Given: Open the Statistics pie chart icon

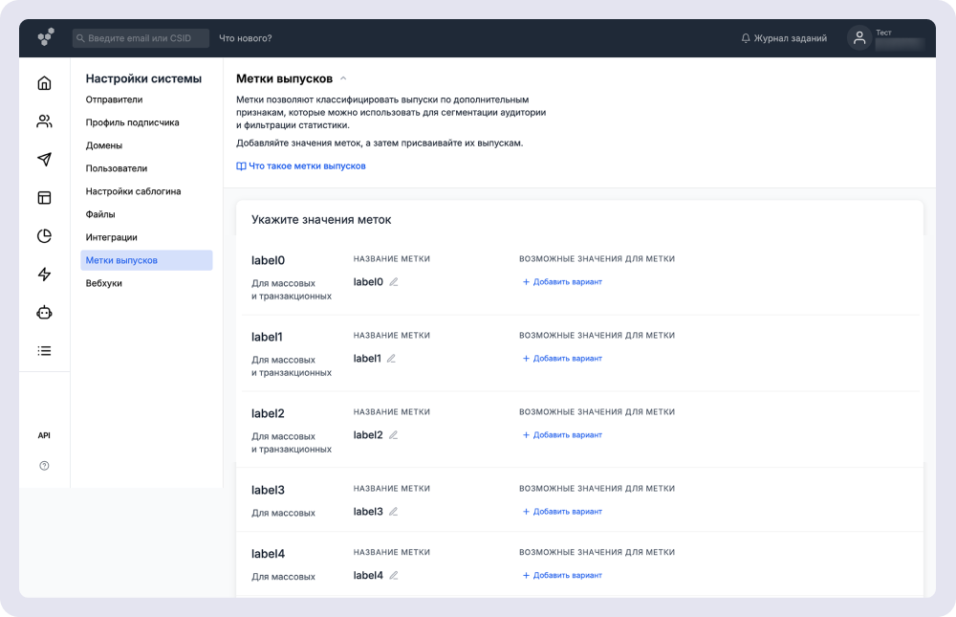Looking at the screenshot, I should 44,236.
